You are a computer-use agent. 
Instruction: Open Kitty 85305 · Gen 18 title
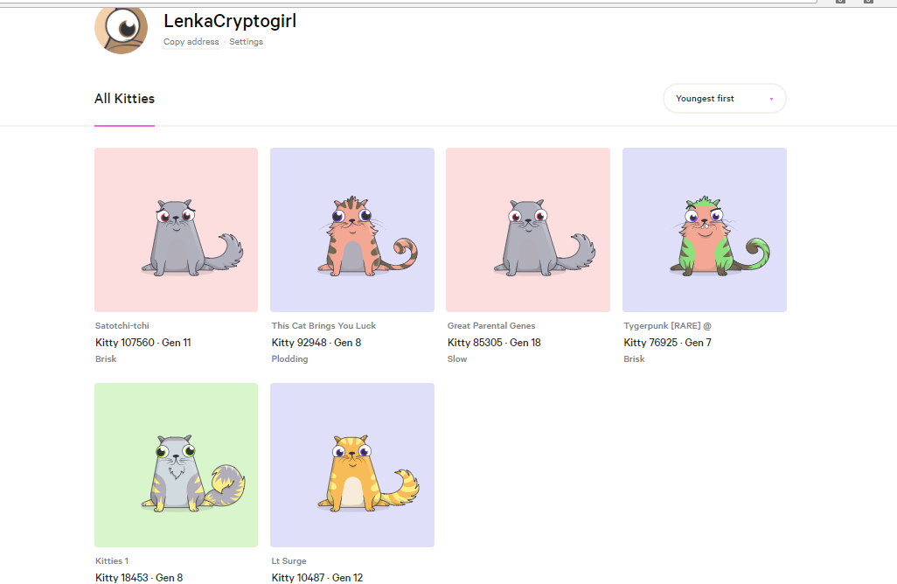point(494,342)
